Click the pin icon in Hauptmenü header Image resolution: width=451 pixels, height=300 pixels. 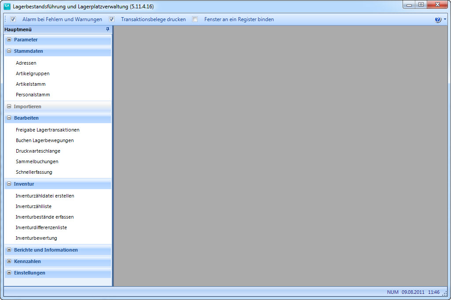pos(107,29)
